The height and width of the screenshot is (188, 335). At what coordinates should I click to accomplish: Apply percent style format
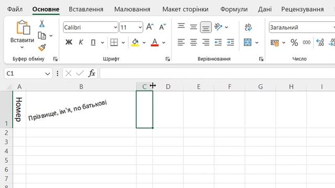(x=294, y=43)
